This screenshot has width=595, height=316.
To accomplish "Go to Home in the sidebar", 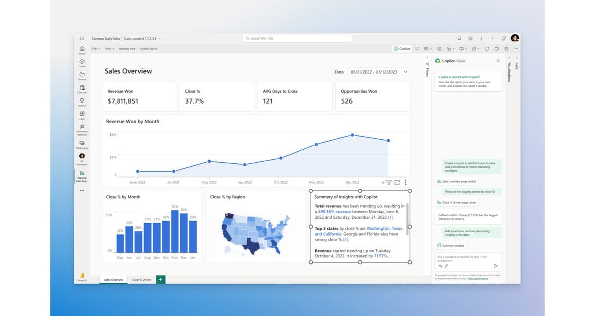I will click(82, 50).
